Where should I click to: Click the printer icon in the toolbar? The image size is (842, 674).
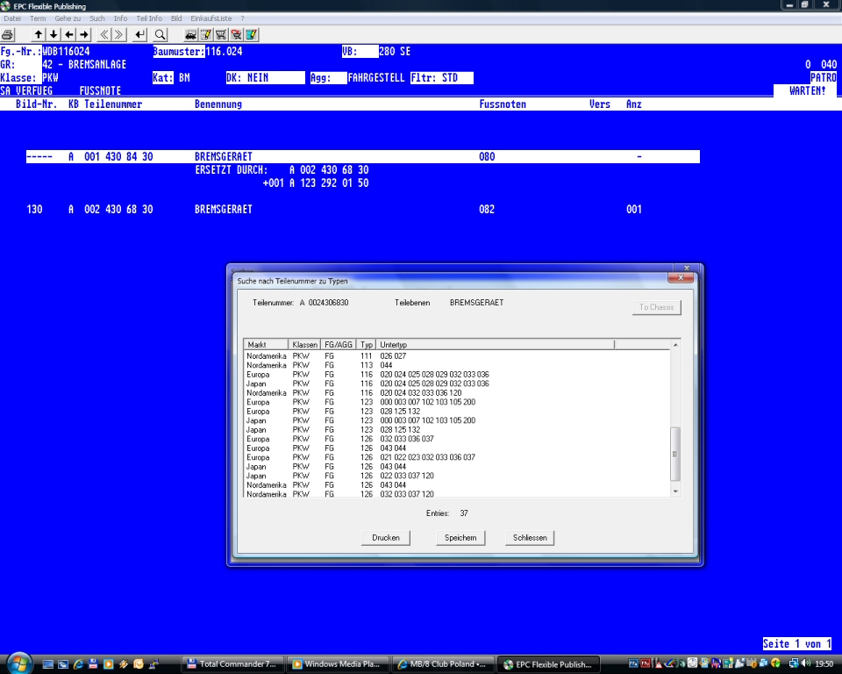pos(8,34)
